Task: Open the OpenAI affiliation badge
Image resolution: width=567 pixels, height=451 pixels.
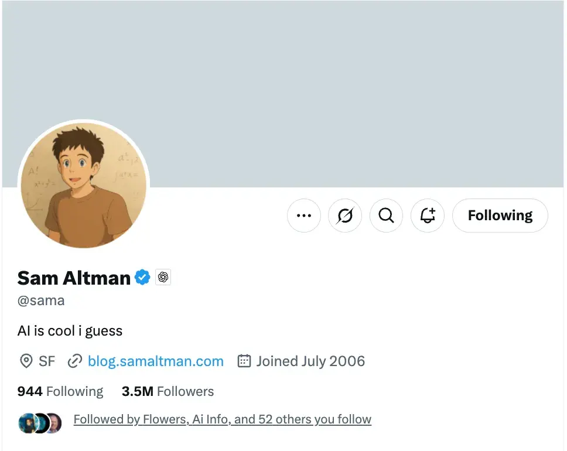Action: [x=163, y=277]
